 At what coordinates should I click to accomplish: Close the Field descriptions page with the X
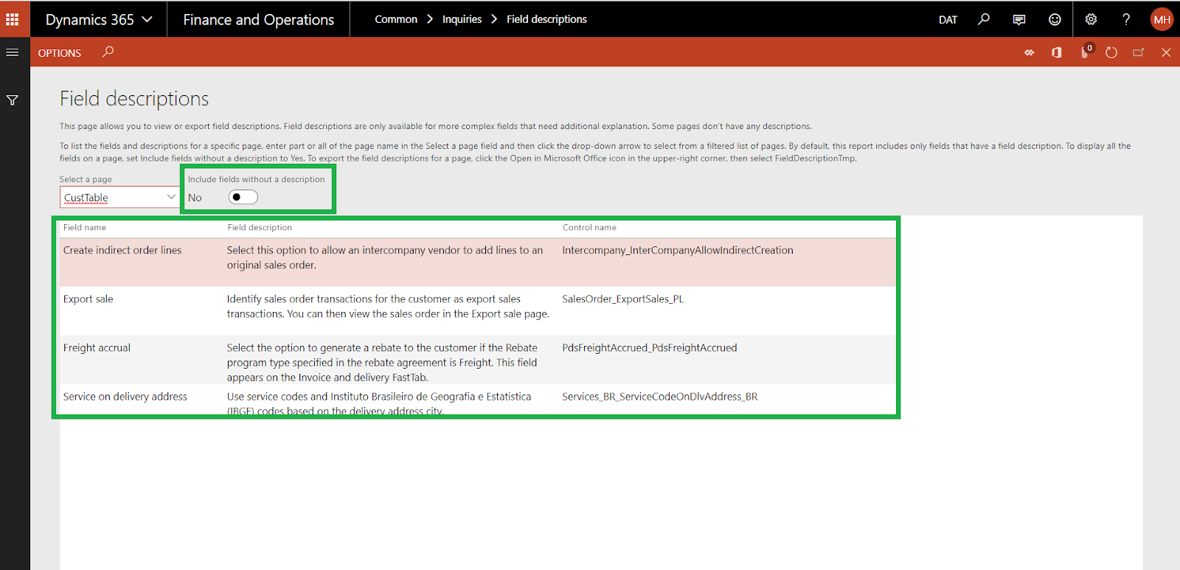click(x=1166, y=52)
